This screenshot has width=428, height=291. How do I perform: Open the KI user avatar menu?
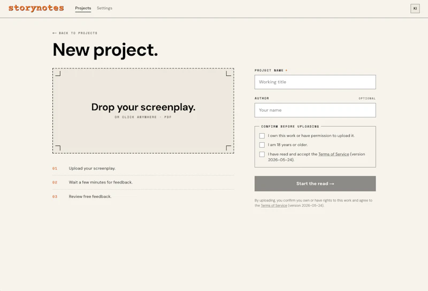[x=415, y=9]
